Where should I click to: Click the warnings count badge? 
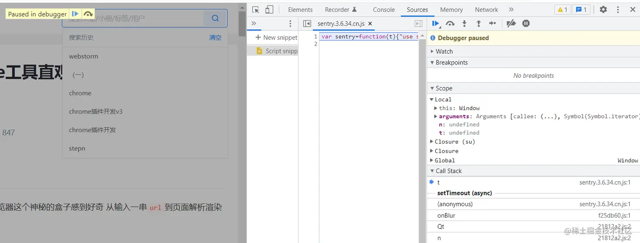(x=563, y=9)
